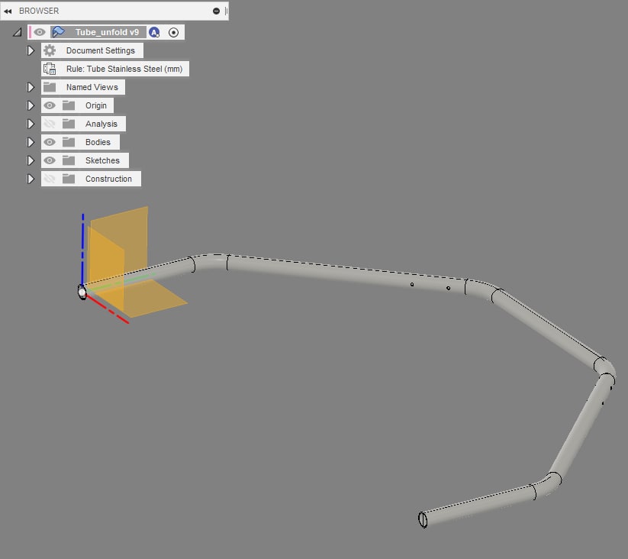Activate component radio button for Tube_unfold v9
The image size is (628, 559).
[x=173, y=33]
